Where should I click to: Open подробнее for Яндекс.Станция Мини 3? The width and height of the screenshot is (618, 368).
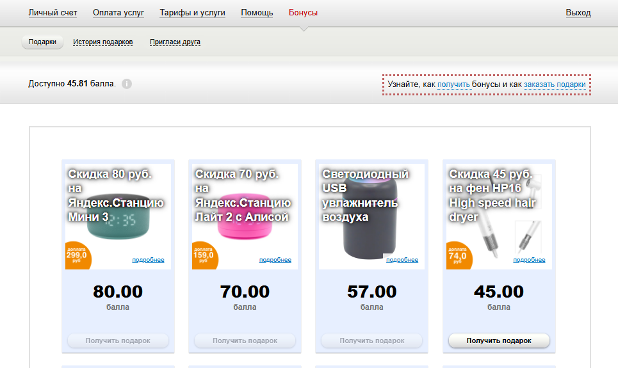(148, 260)
